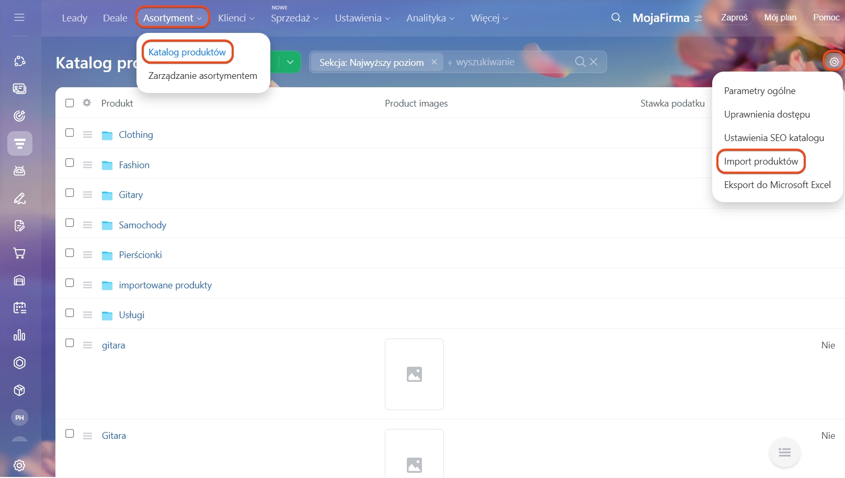Open the calendar icon in left sidebar
Image resolution: width=845 pixels, height=478 pixels.
point(19,308)
